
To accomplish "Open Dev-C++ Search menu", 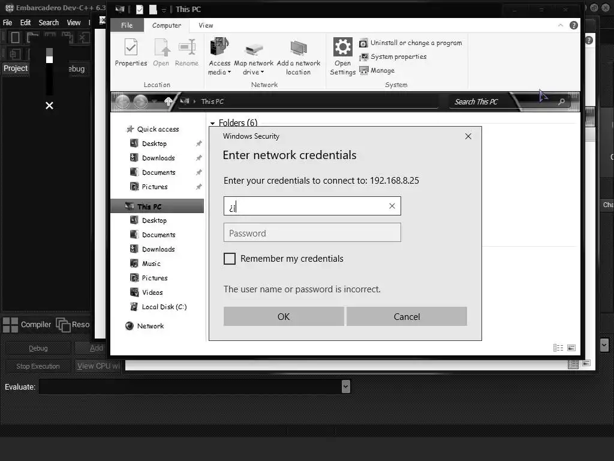I will pyautogui.click(x=49, y=22).
